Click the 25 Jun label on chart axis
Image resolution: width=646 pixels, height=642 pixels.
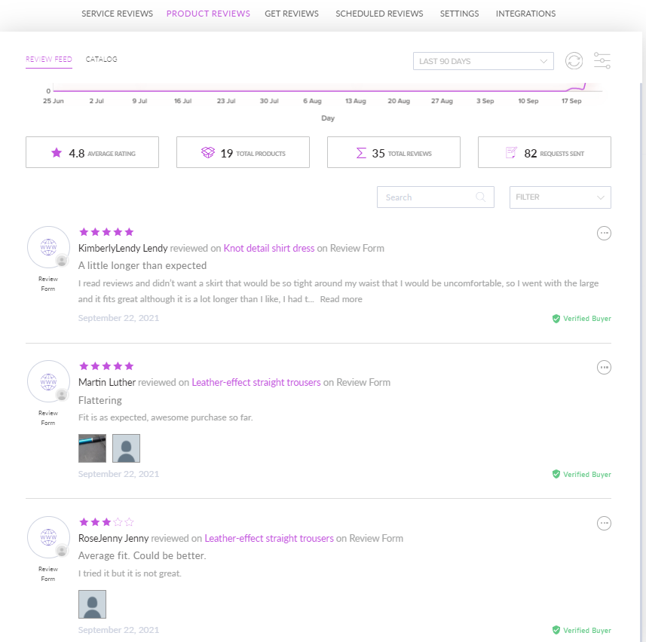click(x=54, y=101)
